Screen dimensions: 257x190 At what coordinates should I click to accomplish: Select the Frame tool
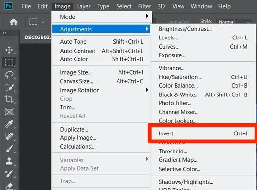(9, 112)
